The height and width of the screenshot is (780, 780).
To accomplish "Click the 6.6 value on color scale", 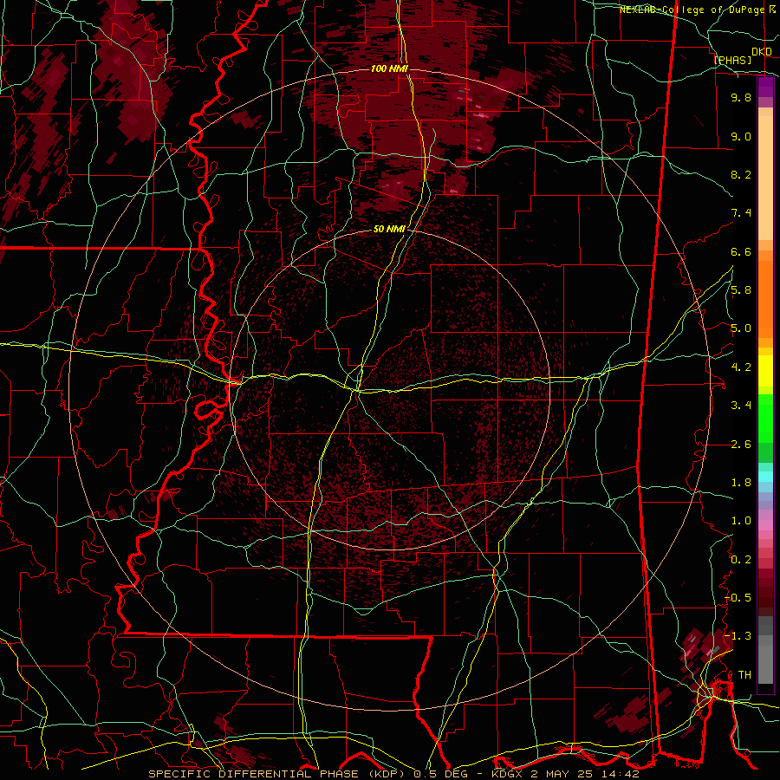I will (741, 251).
